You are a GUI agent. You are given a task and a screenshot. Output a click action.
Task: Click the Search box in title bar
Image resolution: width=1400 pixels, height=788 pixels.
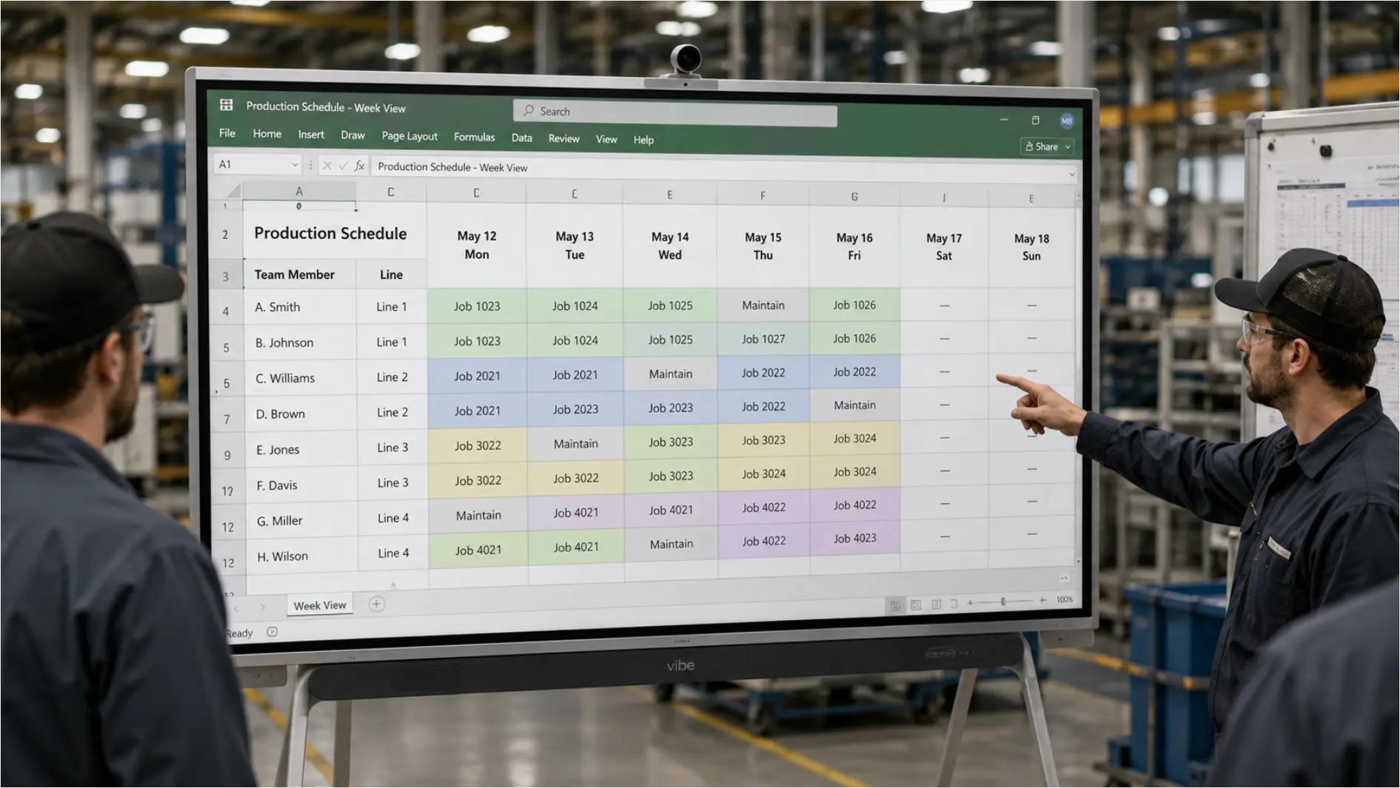click(674, 112)
